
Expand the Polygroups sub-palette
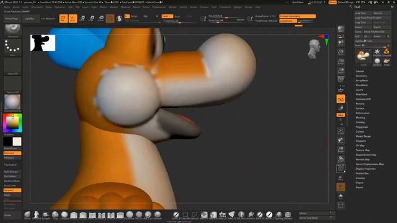[362, 127]
